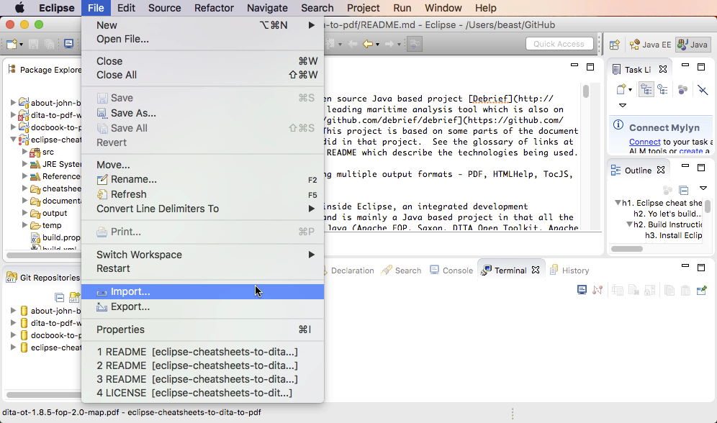
Task: Click Open a Terminal icon in Terminal view
Action: [x=582, y=290]
